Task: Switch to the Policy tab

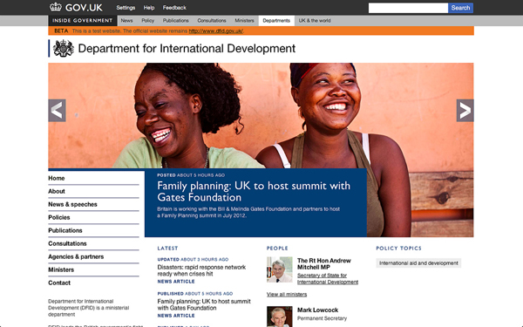Action: pos(148,21)
